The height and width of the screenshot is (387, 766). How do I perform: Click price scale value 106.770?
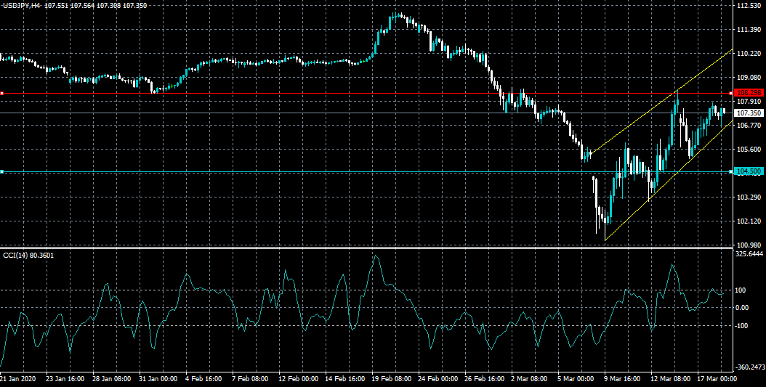[749, 126]
